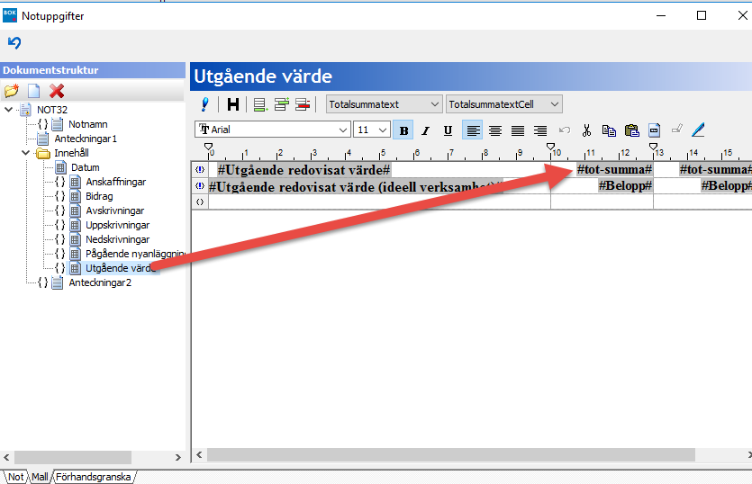Viewport: 752px width, 484px height.
Task: Click the second row marker icon
Action: coord(200,185)
